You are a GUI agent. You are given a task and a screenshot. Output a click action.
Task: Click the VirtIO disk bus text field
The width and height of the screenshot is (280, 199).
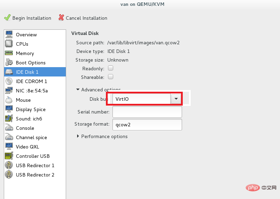pyautogui.click(x=142, y=99)
